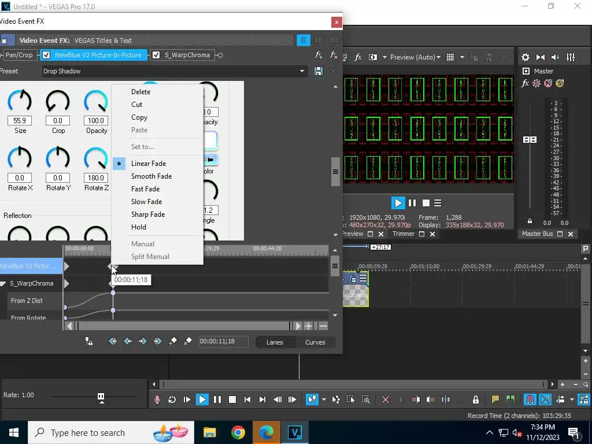Select Smooth Fade keyframe interpolation
The image size is (592, 444).
151,176
